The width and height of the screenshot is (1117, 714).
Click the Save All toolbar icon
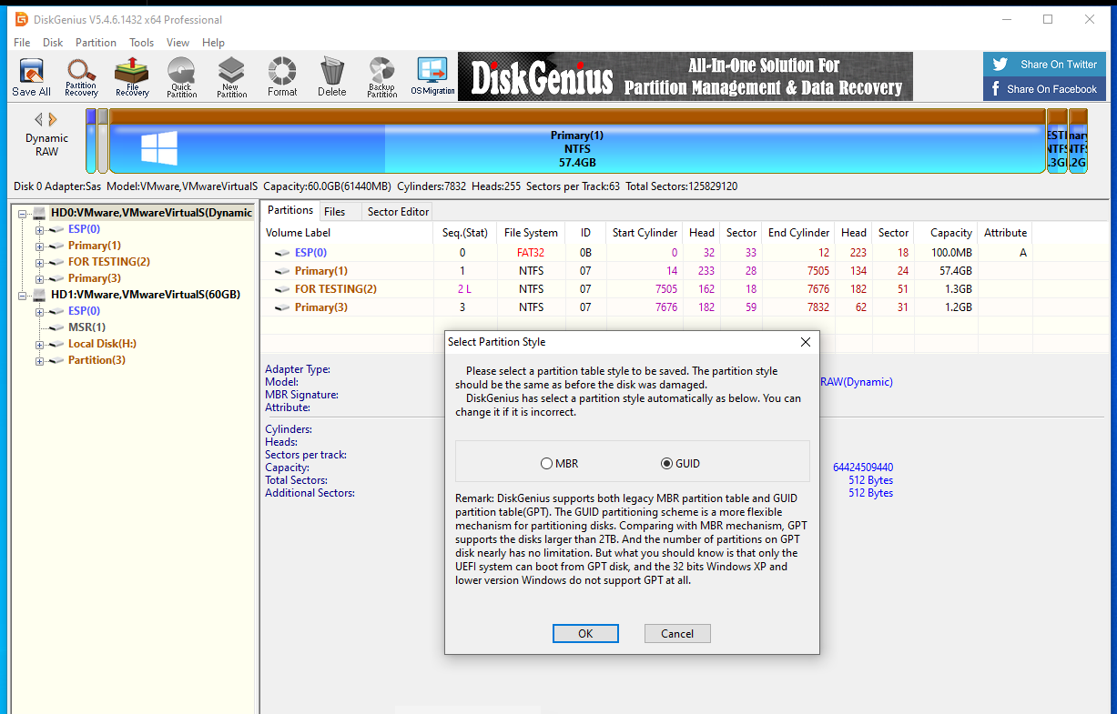[x=31, y=77]
